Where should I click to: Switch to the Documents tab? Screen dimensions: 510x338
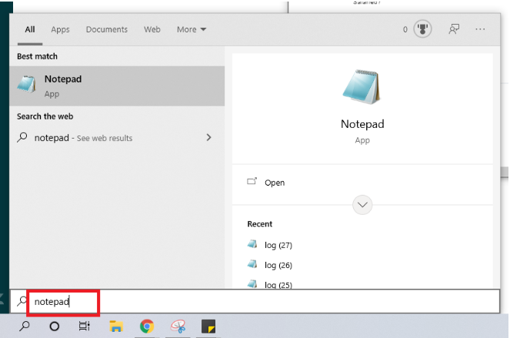(x=107, y=29)
